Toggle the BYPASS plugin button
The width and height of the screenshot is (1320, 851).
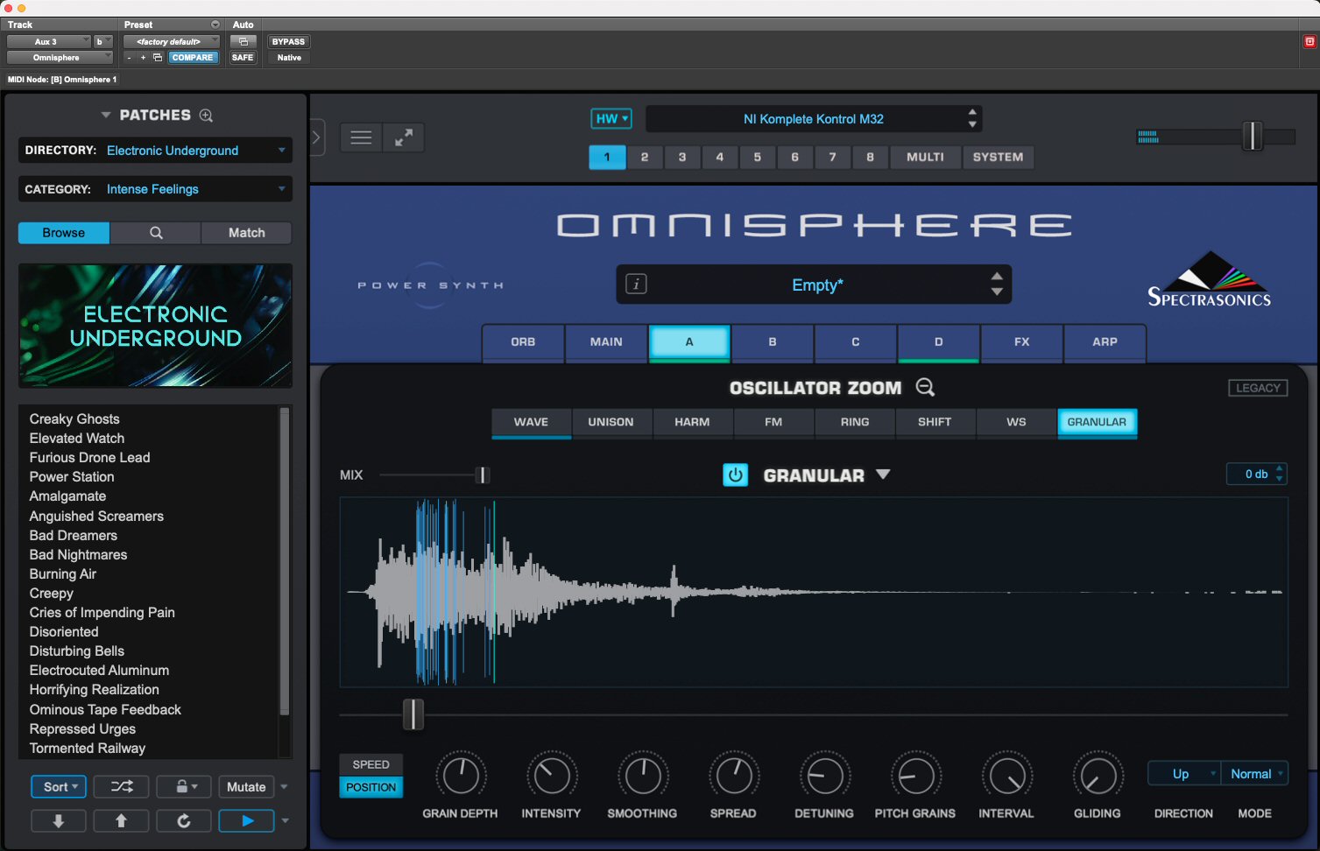click(x=288, y=42)
